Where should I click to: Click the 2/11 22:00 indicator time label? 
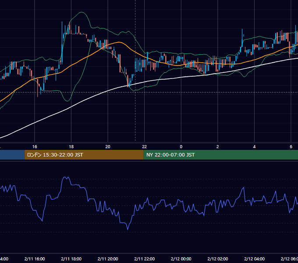[x=145, y=259]
